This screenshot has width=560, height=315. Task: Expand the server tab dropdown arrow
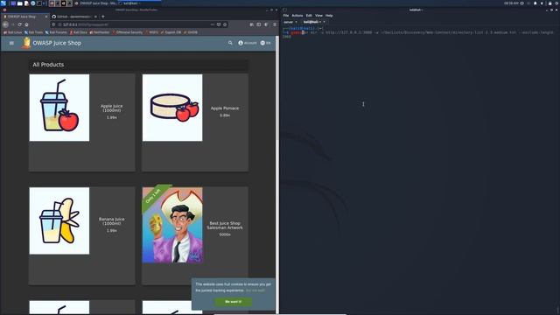(x=296, y=22)
